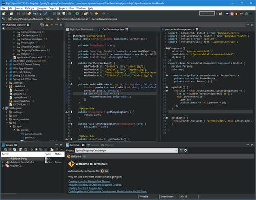Minimize the Servers panel
The image size is (256, 200).
(x=57, y=145)
